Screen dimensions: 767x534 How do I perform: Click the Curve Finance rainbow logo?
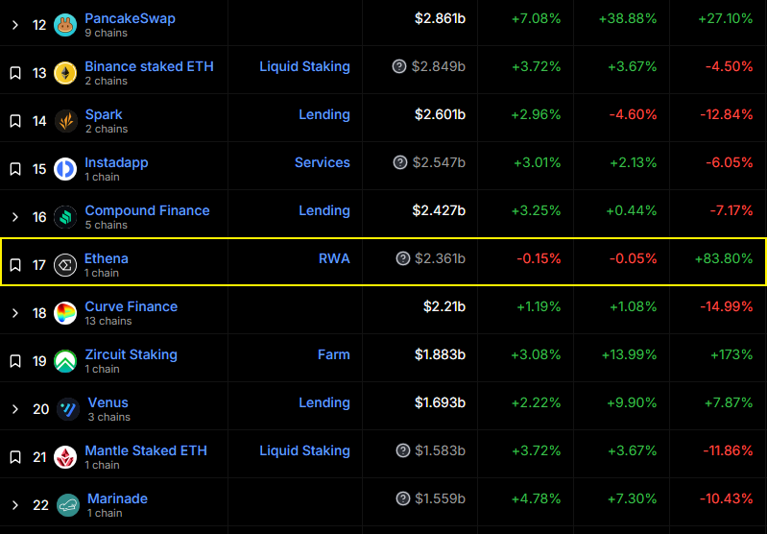pyautogui.click(x=65, y=313)
